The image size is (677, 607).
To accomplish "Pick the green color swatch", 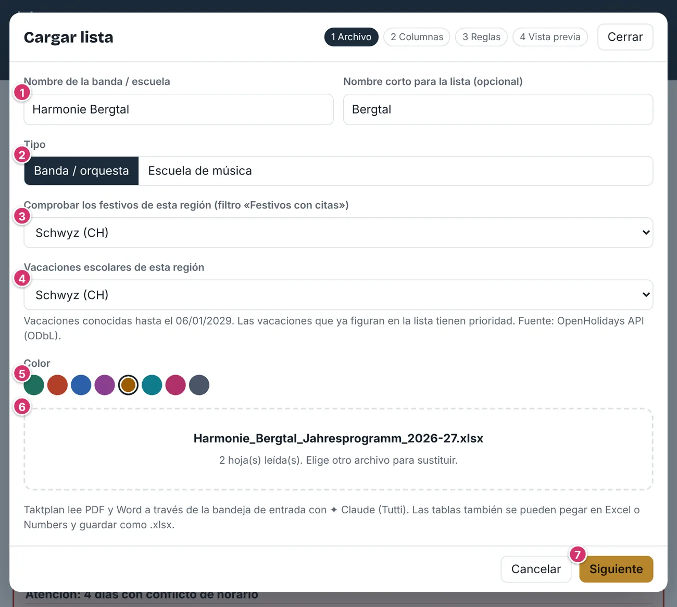I will tap(34, 385).
